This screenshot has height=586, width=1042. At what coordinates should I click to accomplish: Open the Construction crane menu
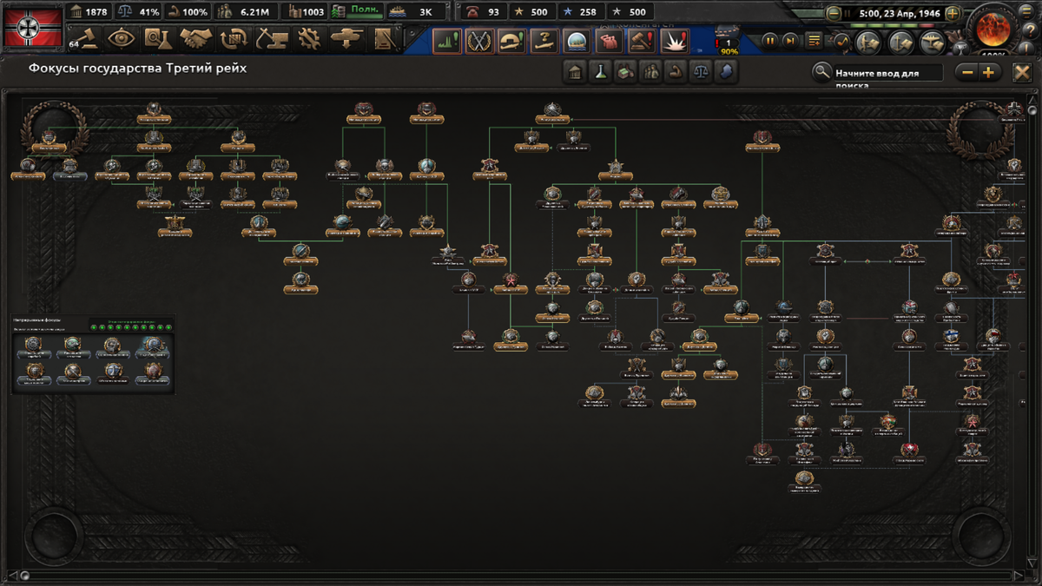tap(272, 39)
